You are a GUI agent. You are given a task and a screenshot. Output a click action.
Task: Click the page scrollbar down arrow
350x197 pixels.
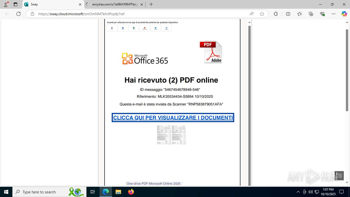click(347, 183)
